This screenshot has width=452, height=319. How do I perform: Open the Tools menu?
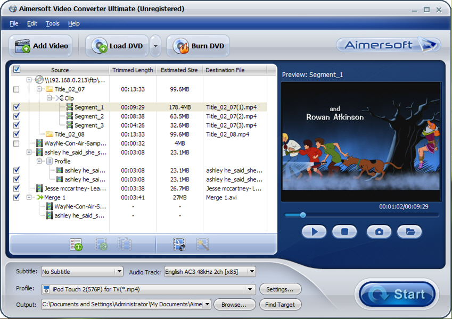click(52, 23)
